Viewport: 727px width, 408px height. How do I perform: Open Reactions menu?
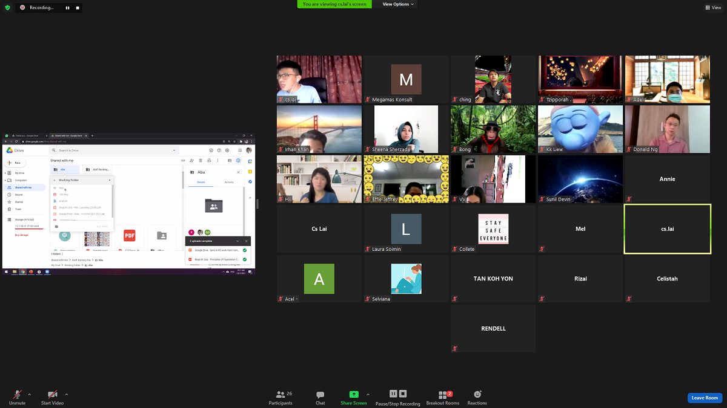[x=477, y=397]
